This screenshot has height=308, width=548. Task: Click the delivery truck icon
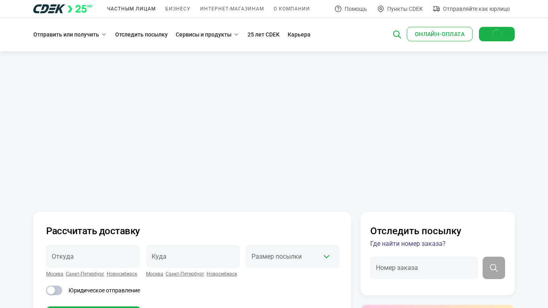point(436,9)
